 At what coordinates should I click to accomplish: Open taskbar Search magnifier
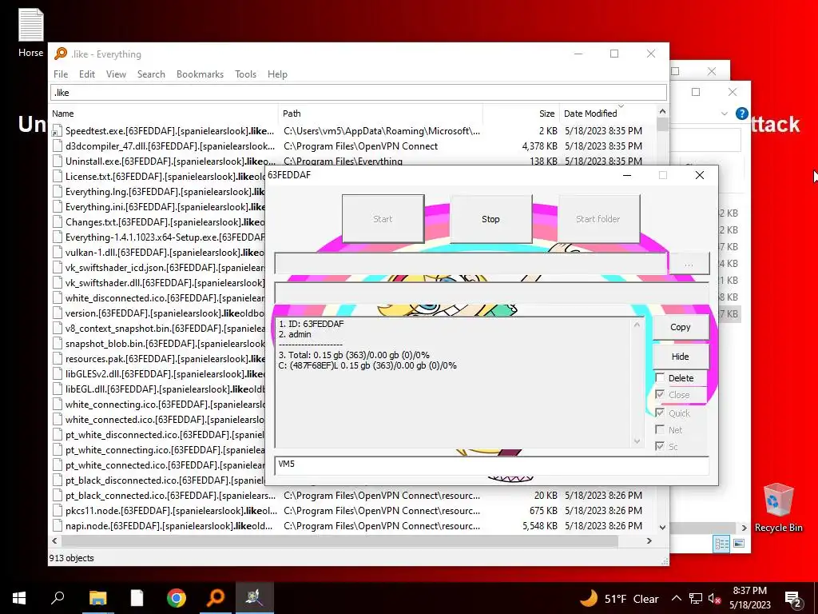(x=58, y=598)
